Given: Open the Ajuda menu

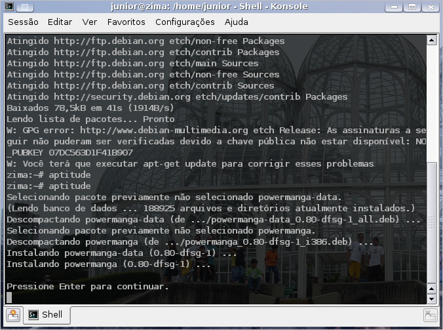Looking at the screenshot, I should pyautogui.click(x=236, y=22).
